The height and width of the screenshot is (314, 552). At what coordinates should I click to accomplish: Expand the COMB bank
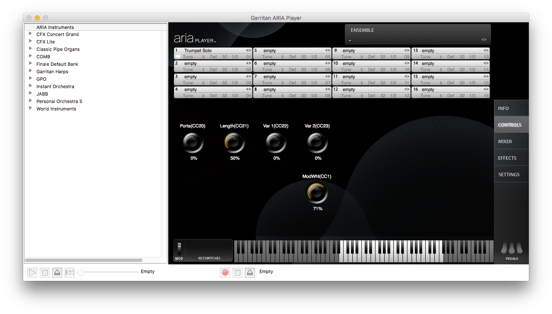click(x=31, y=56)
